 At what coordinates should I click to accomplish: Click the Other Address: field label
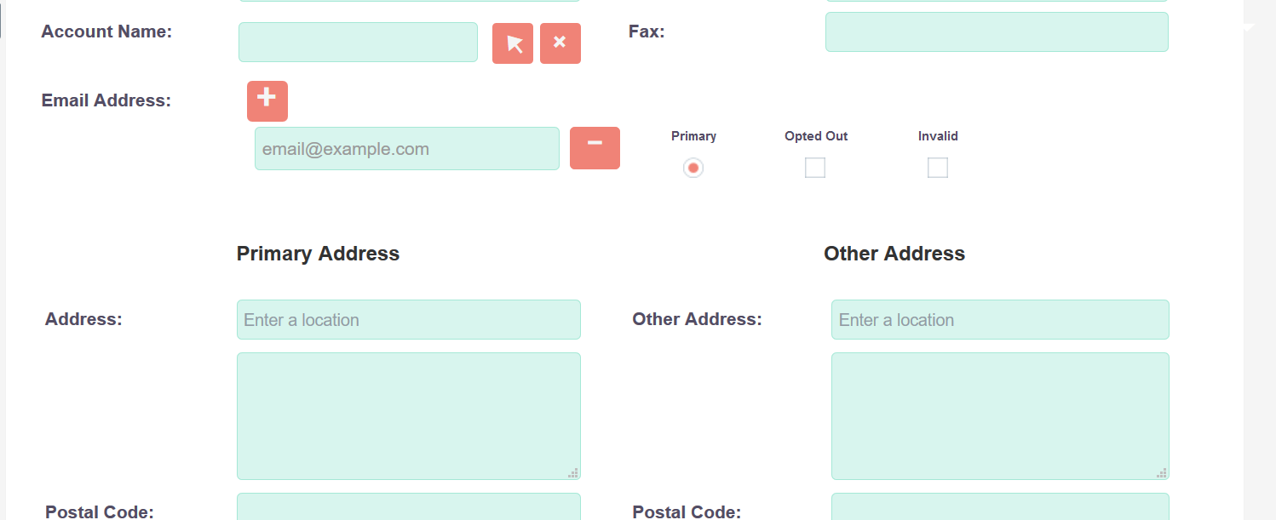click(697, 319)
